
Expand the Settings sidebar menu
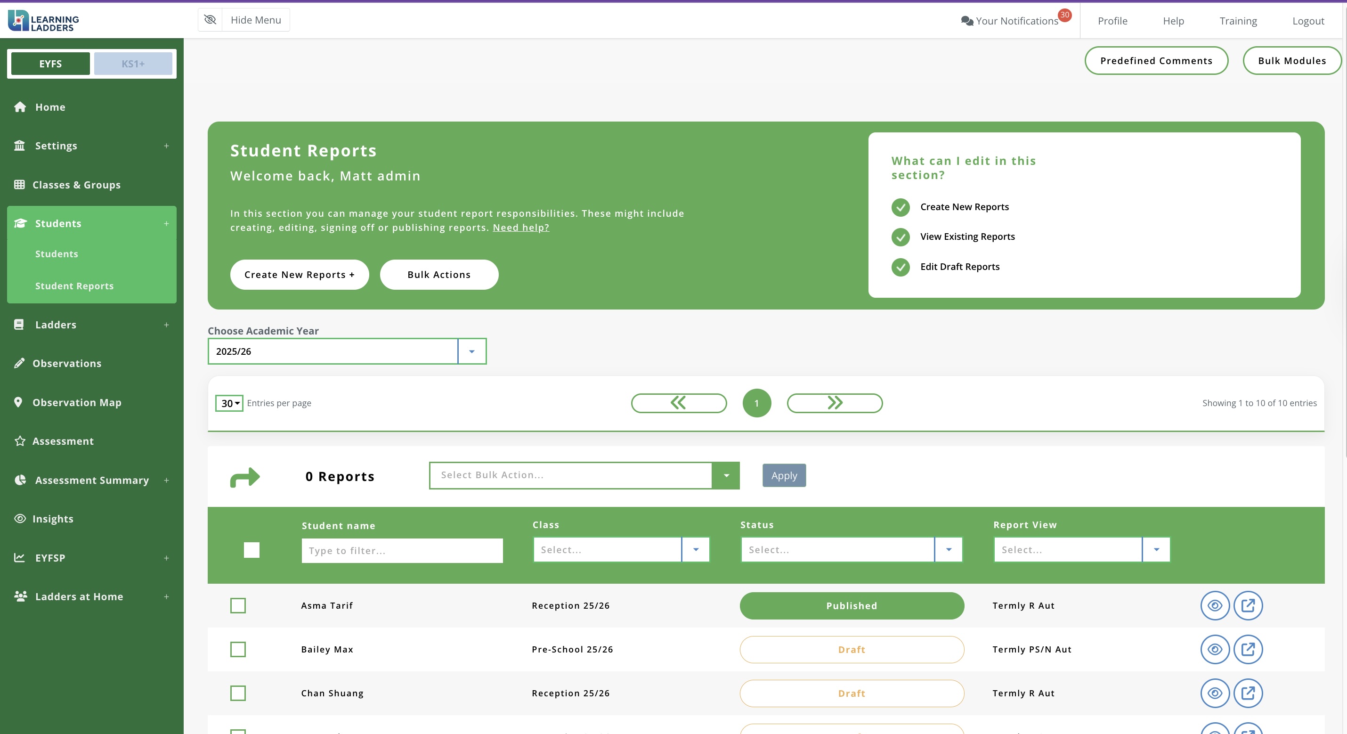point(56,146)
